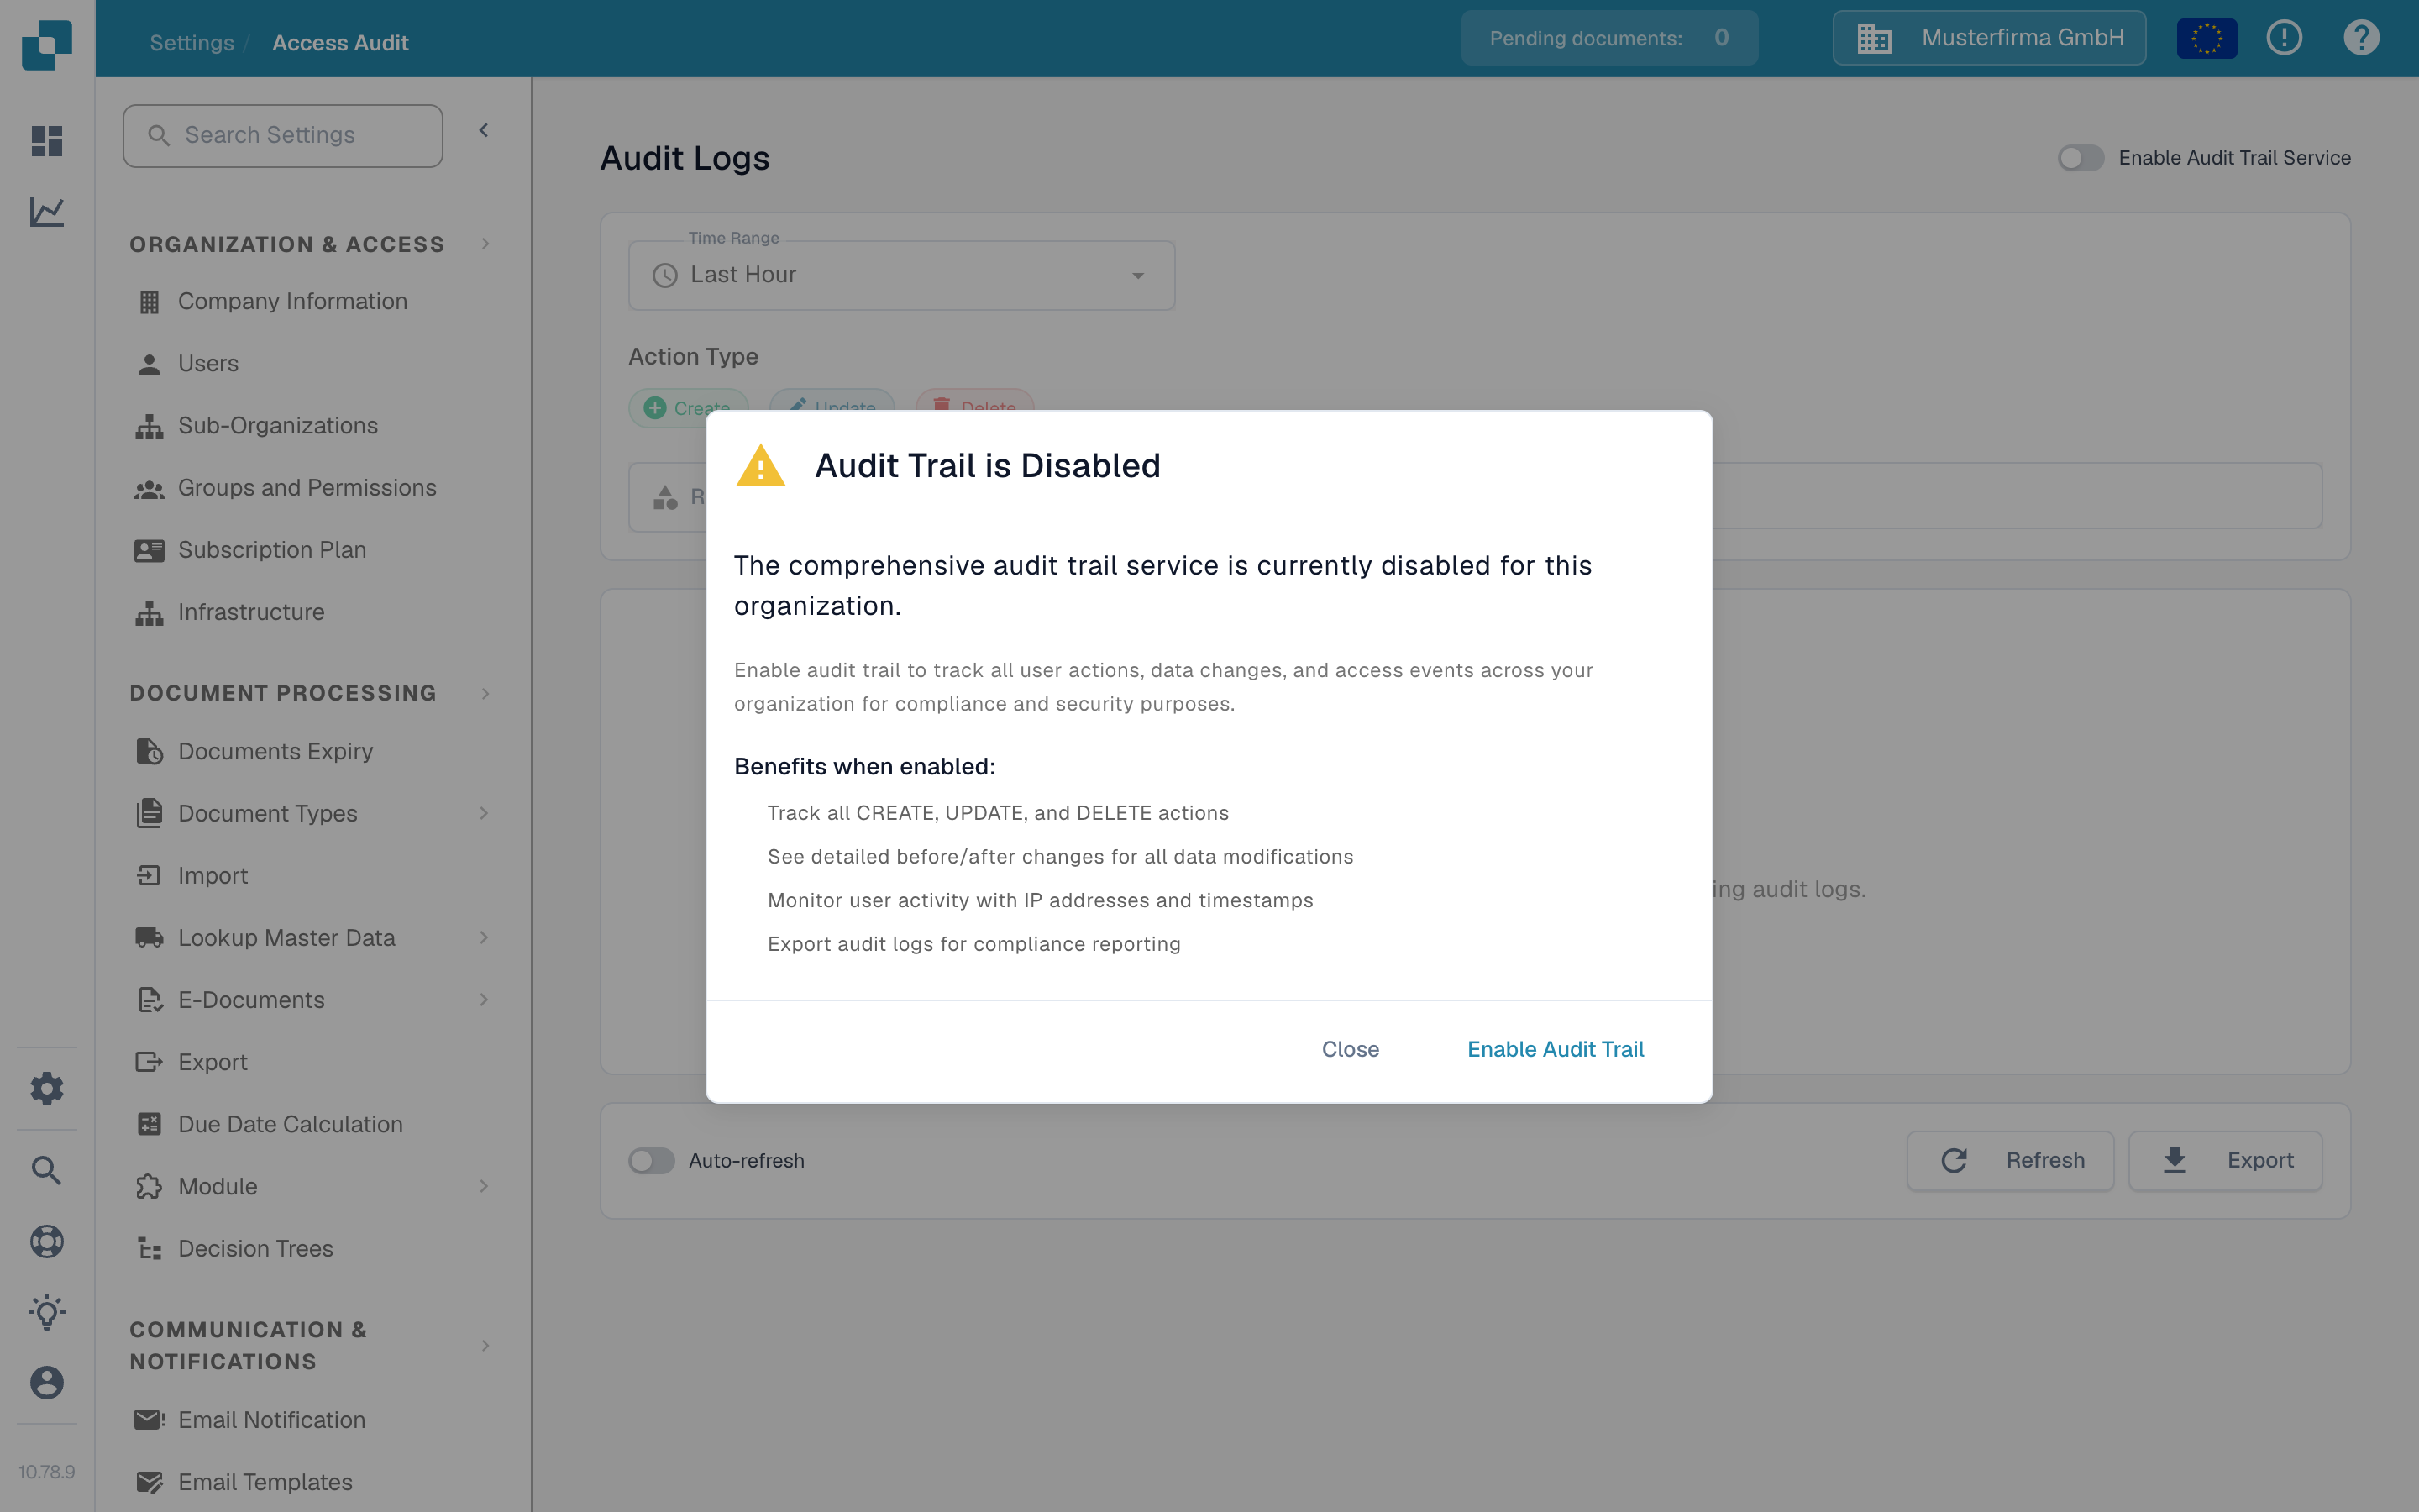Viewport: 2419px width, 1512px height.
Task: Collapse the settings sidebar with the chevron
Action: point(484,131)
